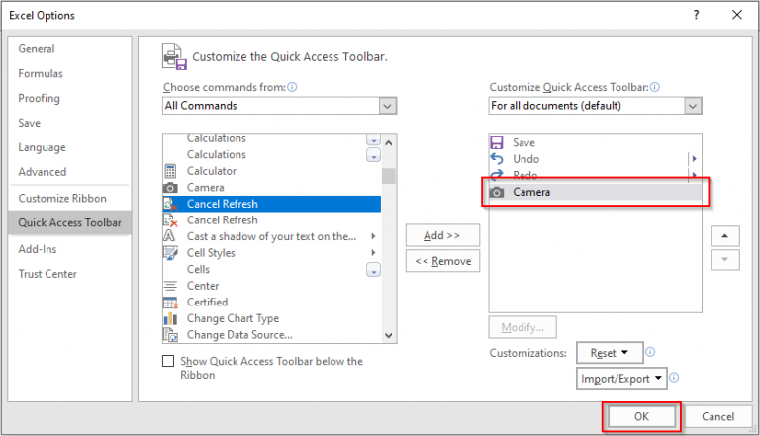This screenshot has width=760, height=436.
Task: Click the Cancel button
Action: click(x=717, y=416)
